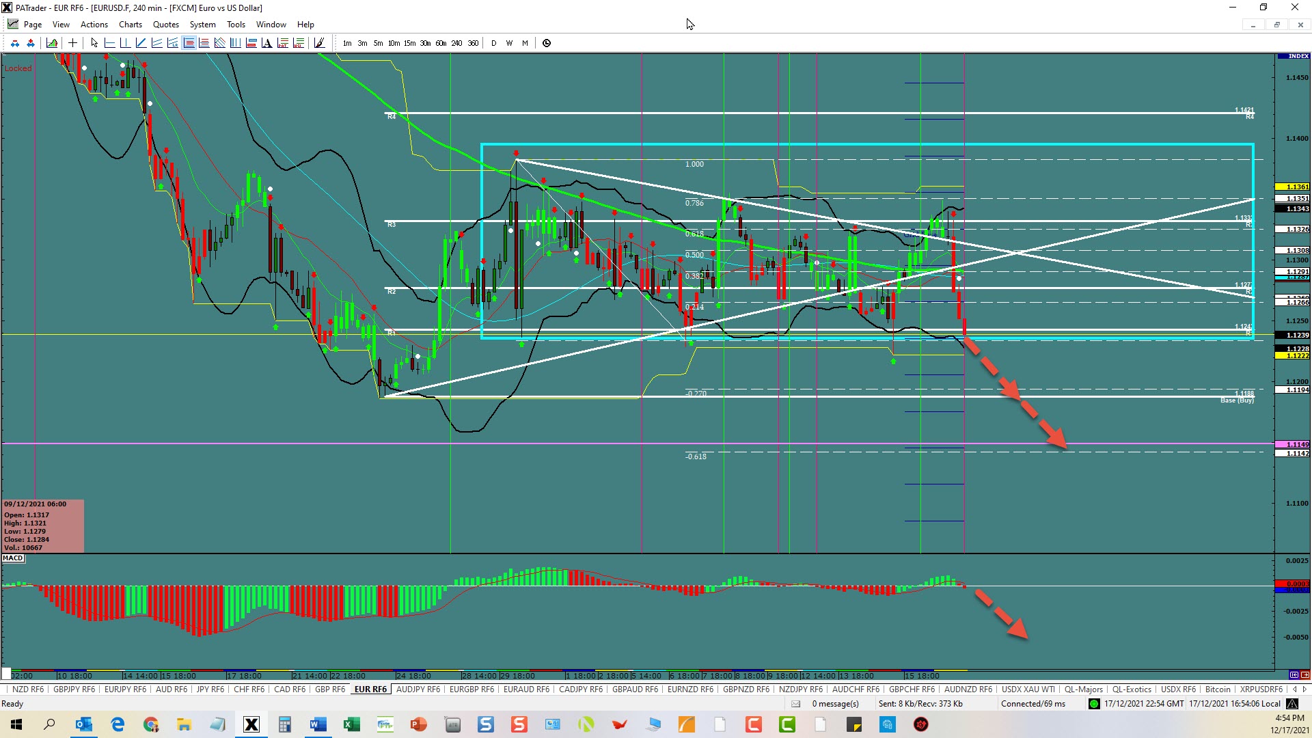Switch to the Bitcoin tab
1312x738 pixels.
(x=1218, y=689)
